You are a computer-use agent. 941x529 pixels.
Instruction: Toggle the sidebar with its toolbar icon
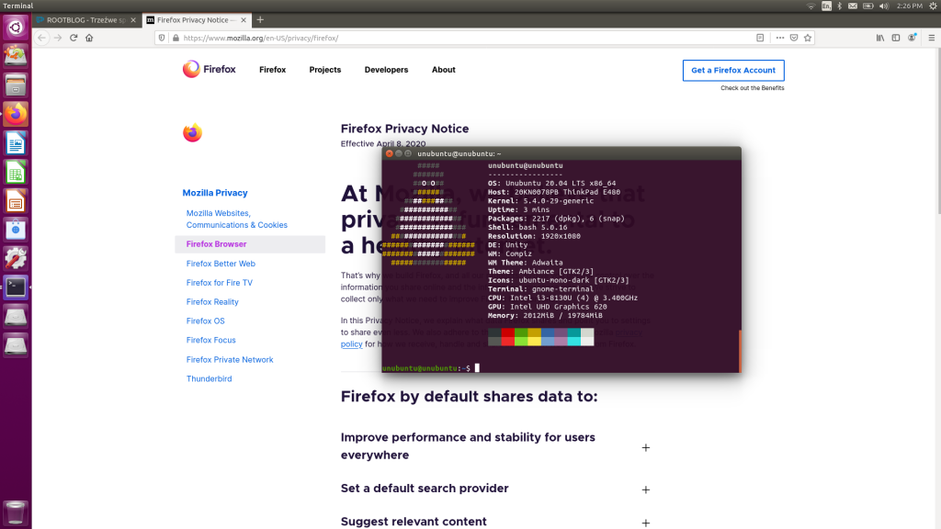pos(897,38)
